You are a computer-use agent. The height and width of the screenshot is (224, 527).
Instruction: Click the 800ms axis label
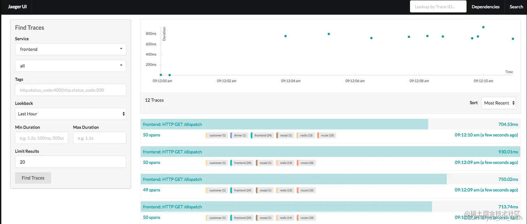coord(151,34)
